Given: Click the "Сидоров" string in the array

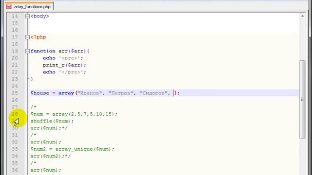Looking at the screenshot, I should (154, 93).
